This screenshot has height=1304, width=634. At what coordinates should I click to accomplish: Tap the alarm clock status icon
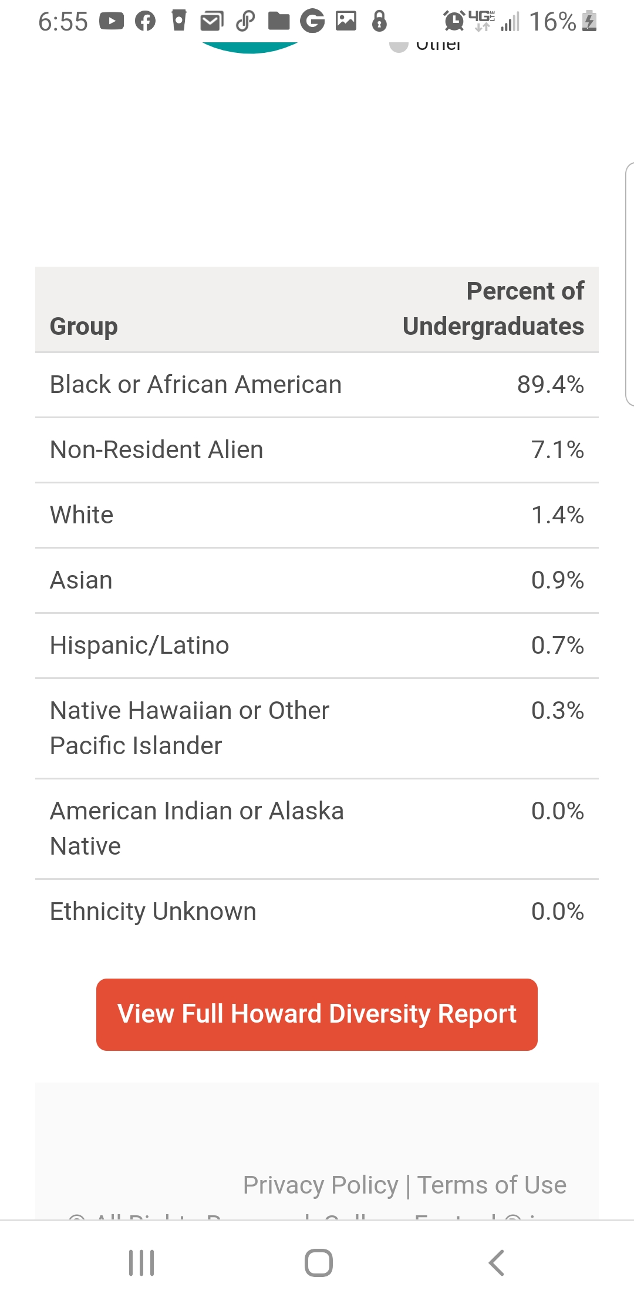(x=454, y=21)
